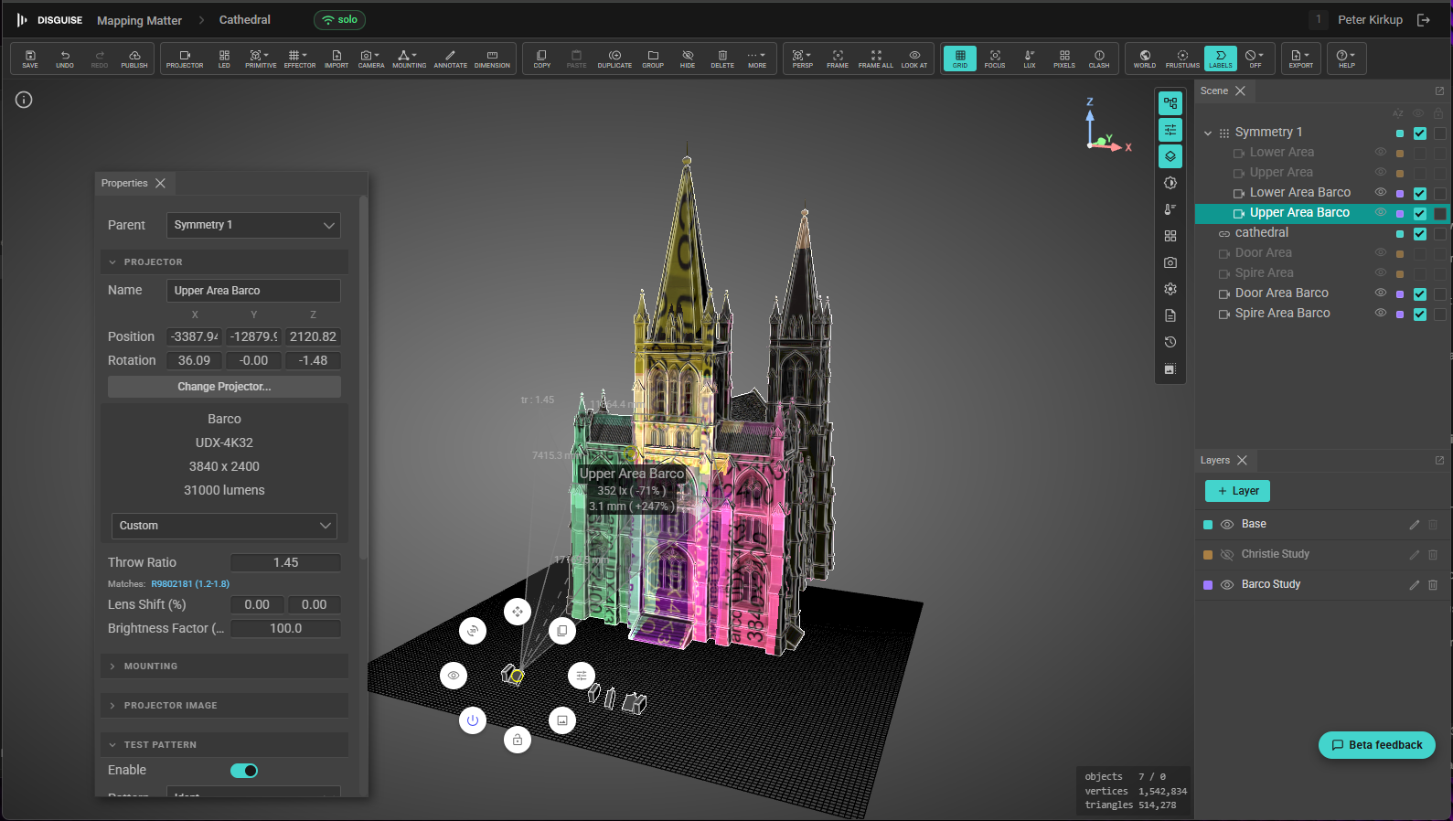Click Frame All in the toolbar
This screenshot has width=1453, height=821.
tap(876, 59)
